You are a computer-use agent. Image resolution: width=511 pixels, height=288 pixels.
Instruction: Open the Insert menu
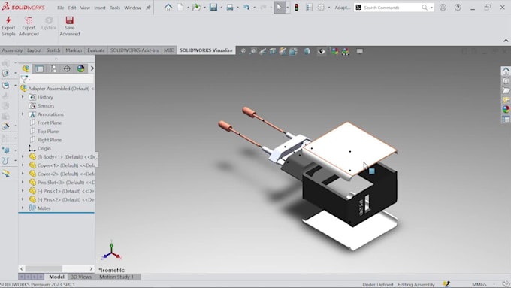tap(100, 8)
